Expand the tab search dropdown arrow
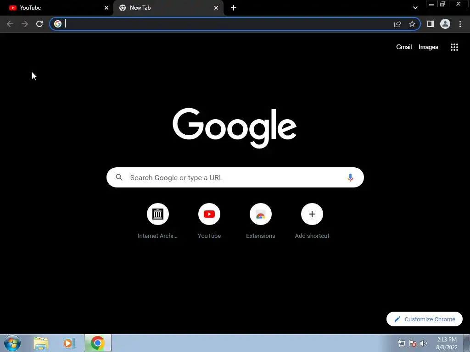This screenshot has width=470, height=352. click(415, 8)
